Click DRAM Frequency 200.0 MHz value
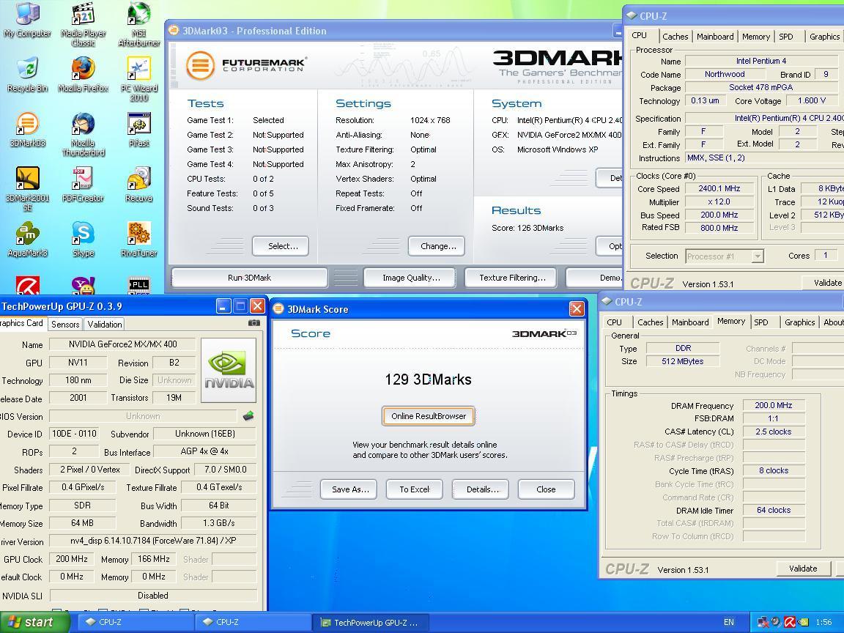 (x=773, y=405)
